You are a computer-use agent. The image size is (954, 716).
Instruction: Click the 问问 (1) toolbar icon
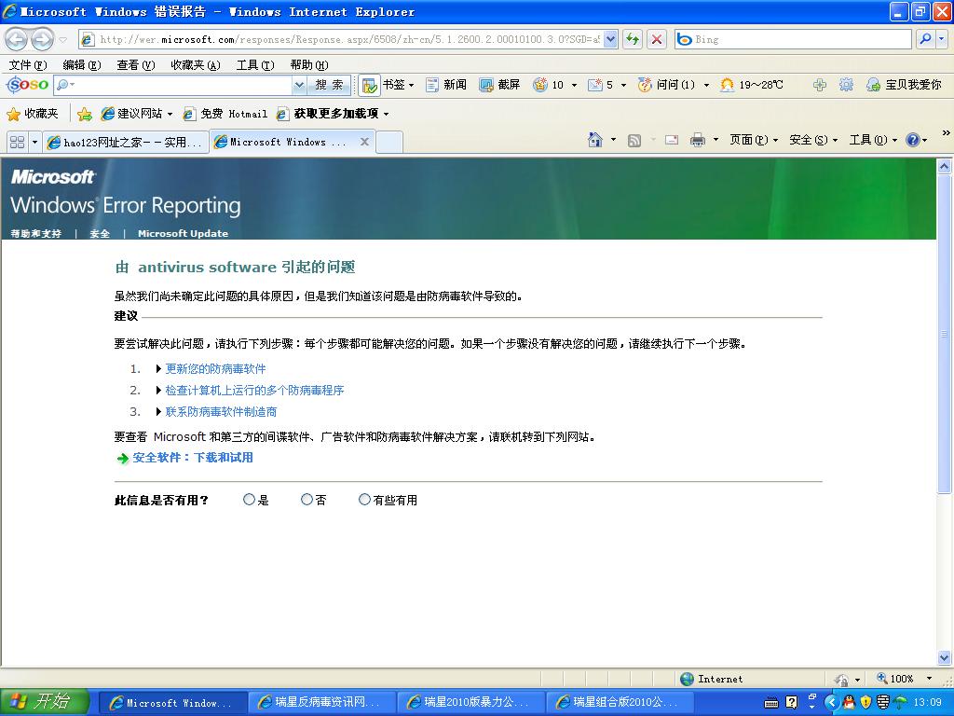pos(645,85)
